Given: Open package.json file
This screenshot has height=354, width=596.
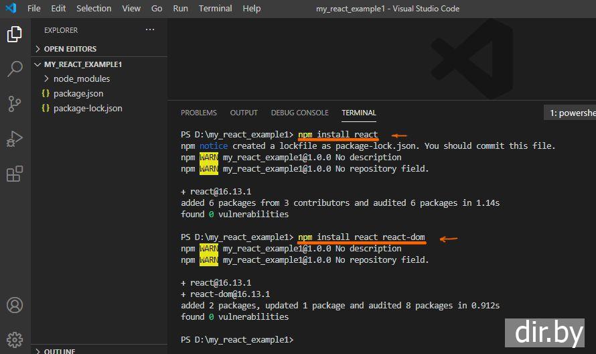Looking at the screenshot, I should (x=78, y=93).
